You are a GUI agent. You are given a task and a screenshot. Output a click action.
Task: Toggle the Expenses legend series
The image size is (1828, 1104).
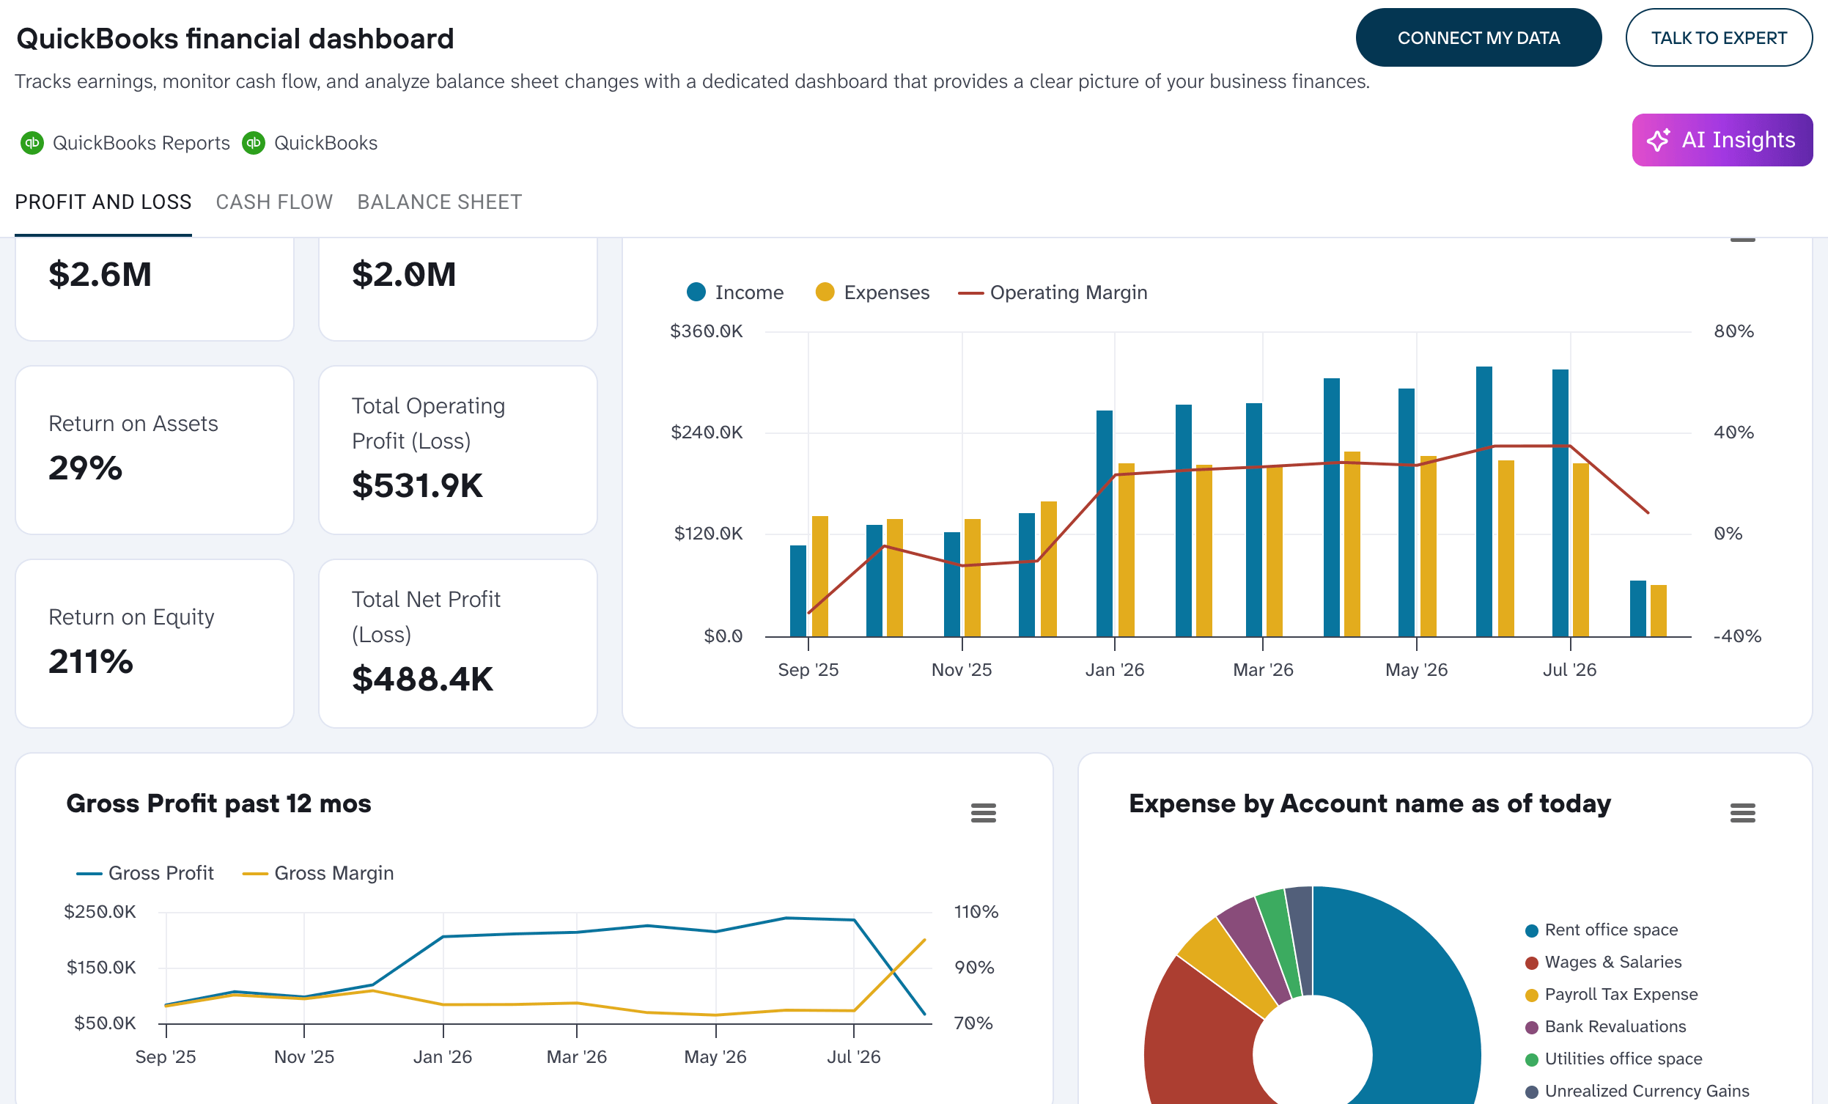coord(871,292)
